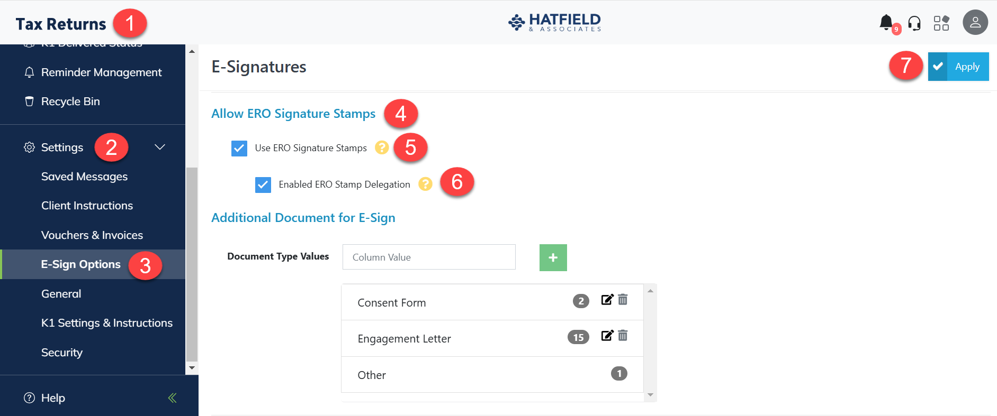Delete the Consent Form document type
Screen dimensions: 997x416
pos(623,300)
